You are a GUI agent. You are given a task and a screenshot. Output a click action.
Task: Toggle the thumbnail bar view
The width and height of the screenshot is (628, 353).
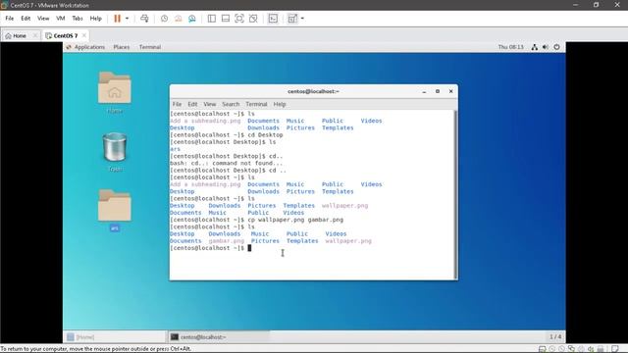coord(226,19)
